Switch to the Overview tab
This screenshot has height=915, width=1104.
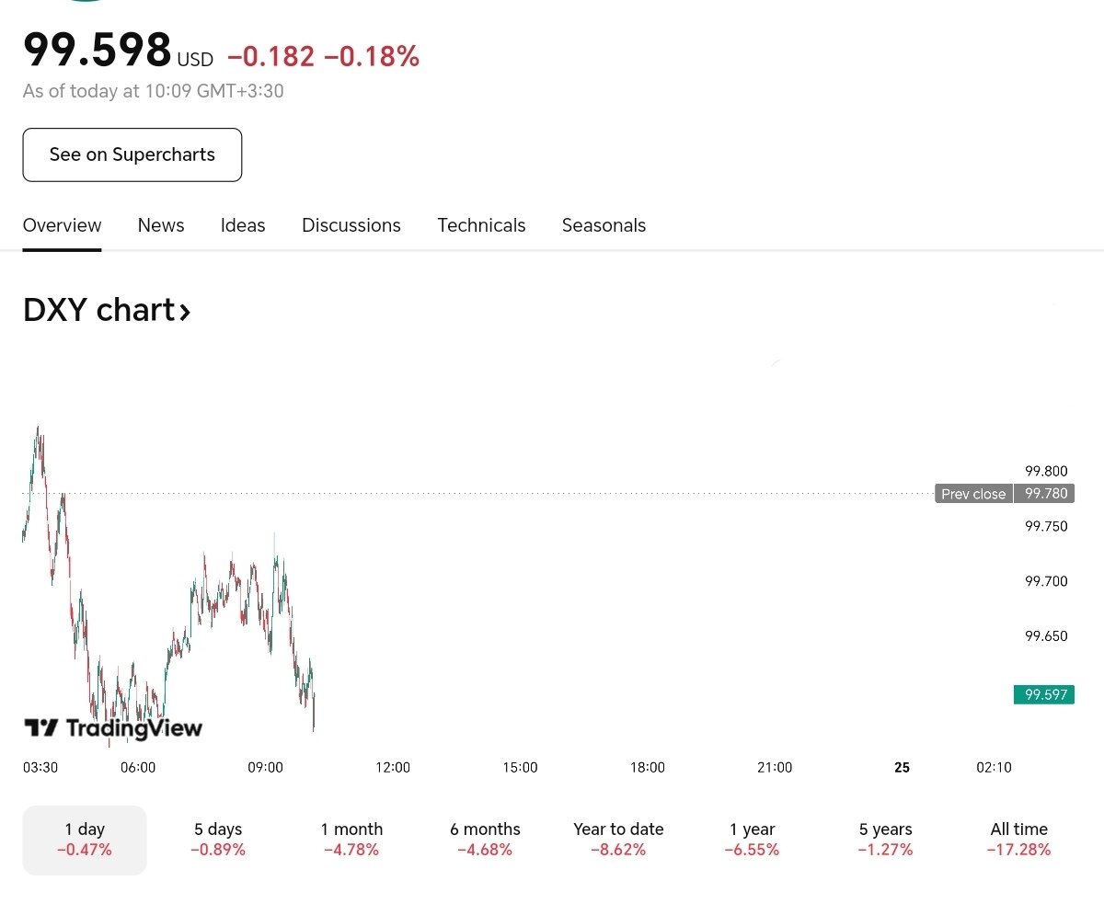tap(62, 225)
